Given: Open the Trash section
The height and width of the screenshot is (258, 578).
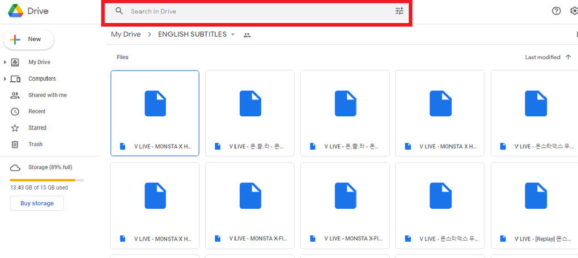Looking at the screenshot, I should click(35, 145).
